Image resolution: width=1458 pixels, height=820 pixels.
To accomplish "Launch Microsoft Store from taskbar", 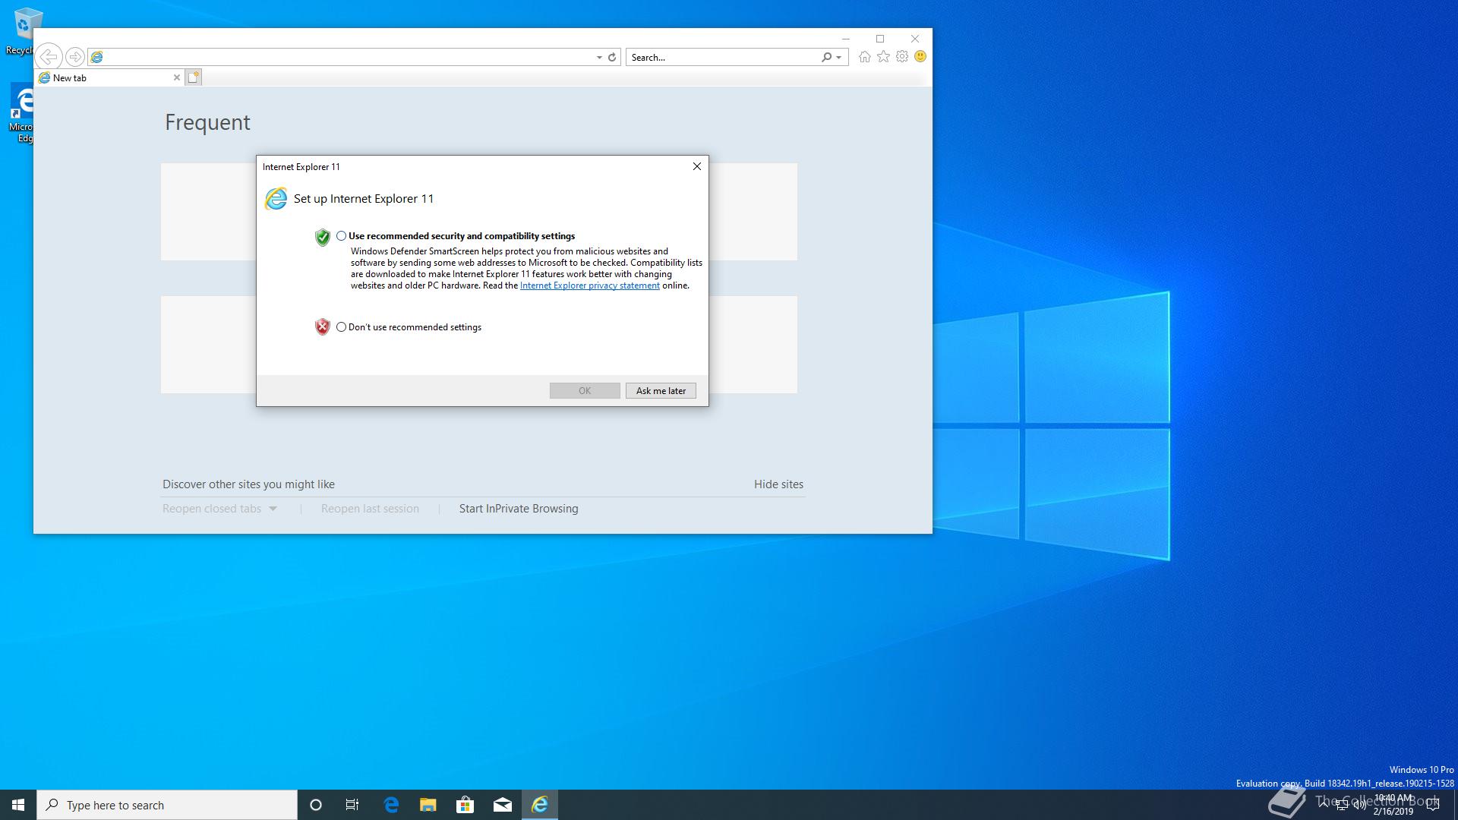I will pyautogui.click(x=465, y=805).
